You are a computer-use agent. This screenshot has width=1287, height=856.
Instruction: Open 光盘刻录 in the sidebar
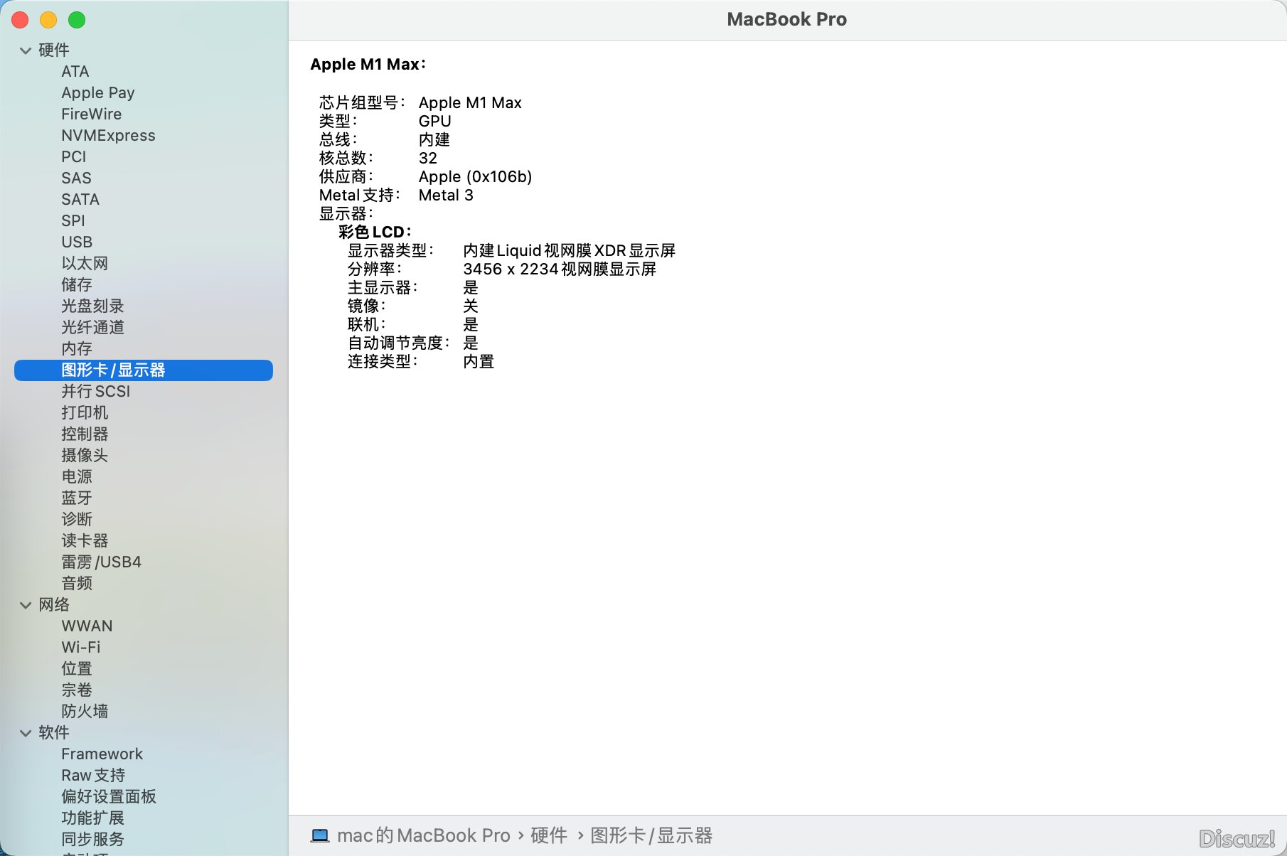click(x=92, y=306)
